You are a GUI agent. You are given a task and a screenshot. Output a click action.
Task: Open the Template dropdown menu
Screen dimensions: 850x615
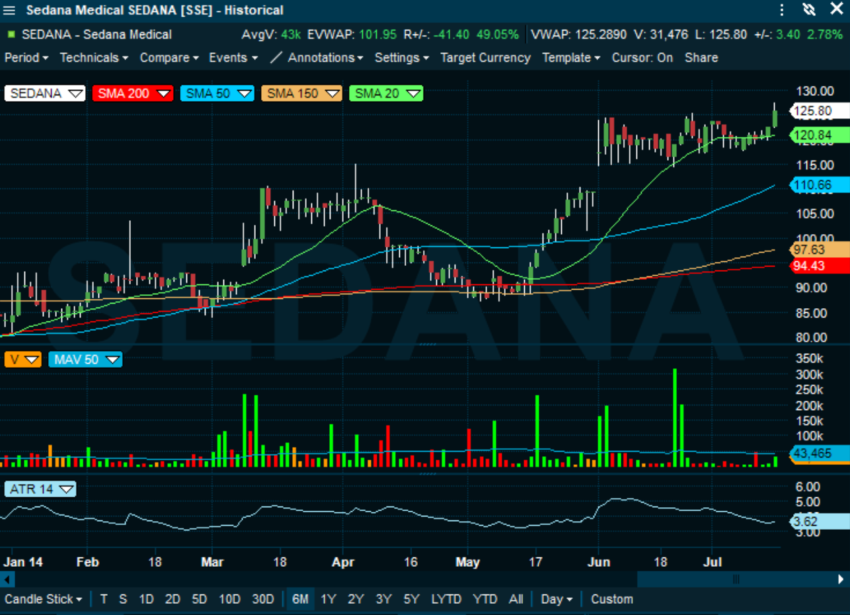click(x=571, y=58)
